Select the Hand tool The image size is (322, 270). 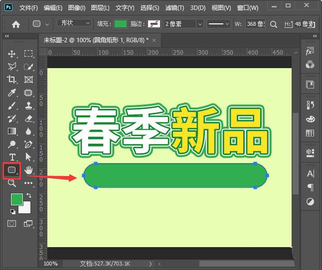tap(28, 170)
